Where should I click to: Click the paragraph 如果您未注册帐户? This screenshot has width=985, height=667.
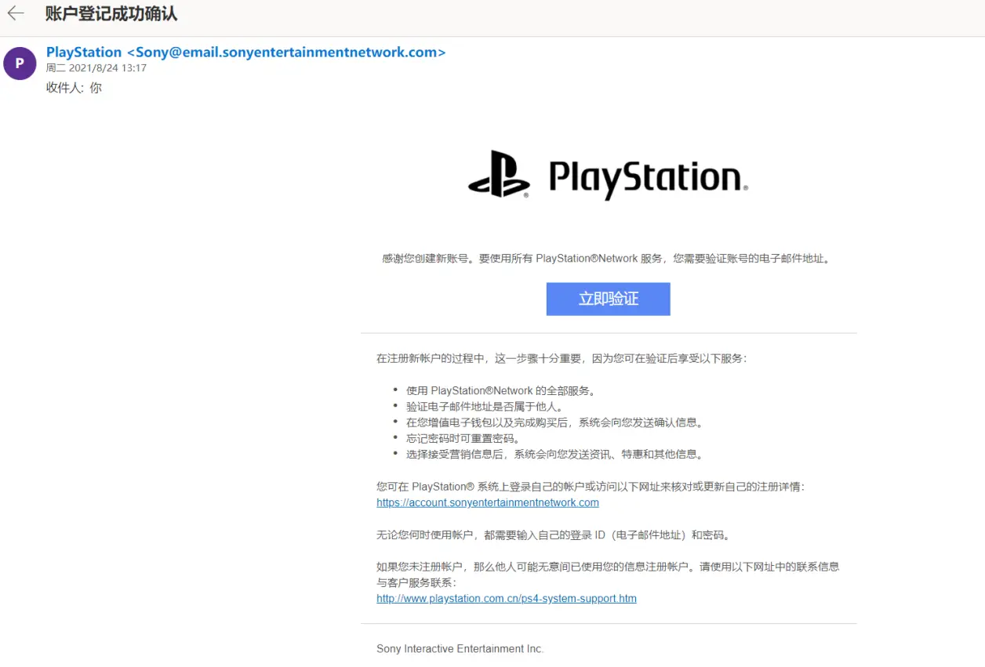pos(608,574)
